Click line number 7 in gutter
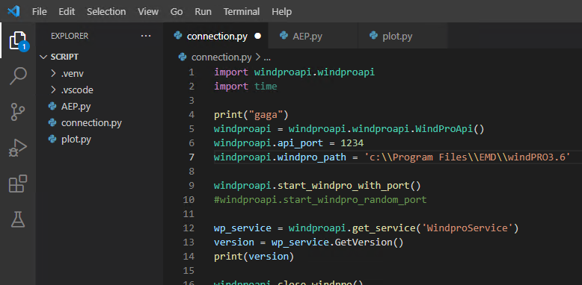This screenshot has height=285, width=582. click(192, 157)
